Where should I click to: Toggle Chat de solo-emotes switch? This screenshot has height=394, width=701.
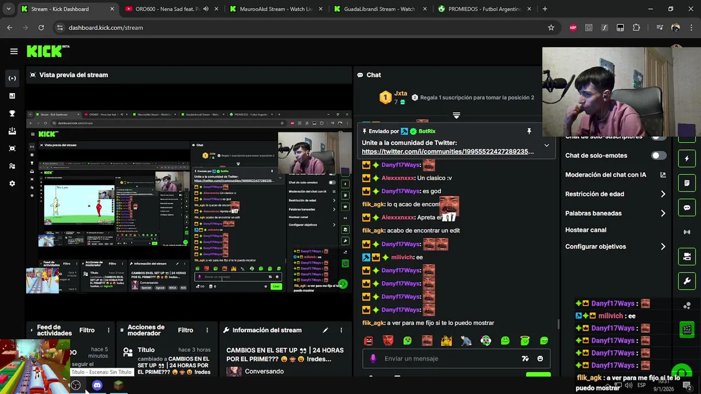point(659,155)
